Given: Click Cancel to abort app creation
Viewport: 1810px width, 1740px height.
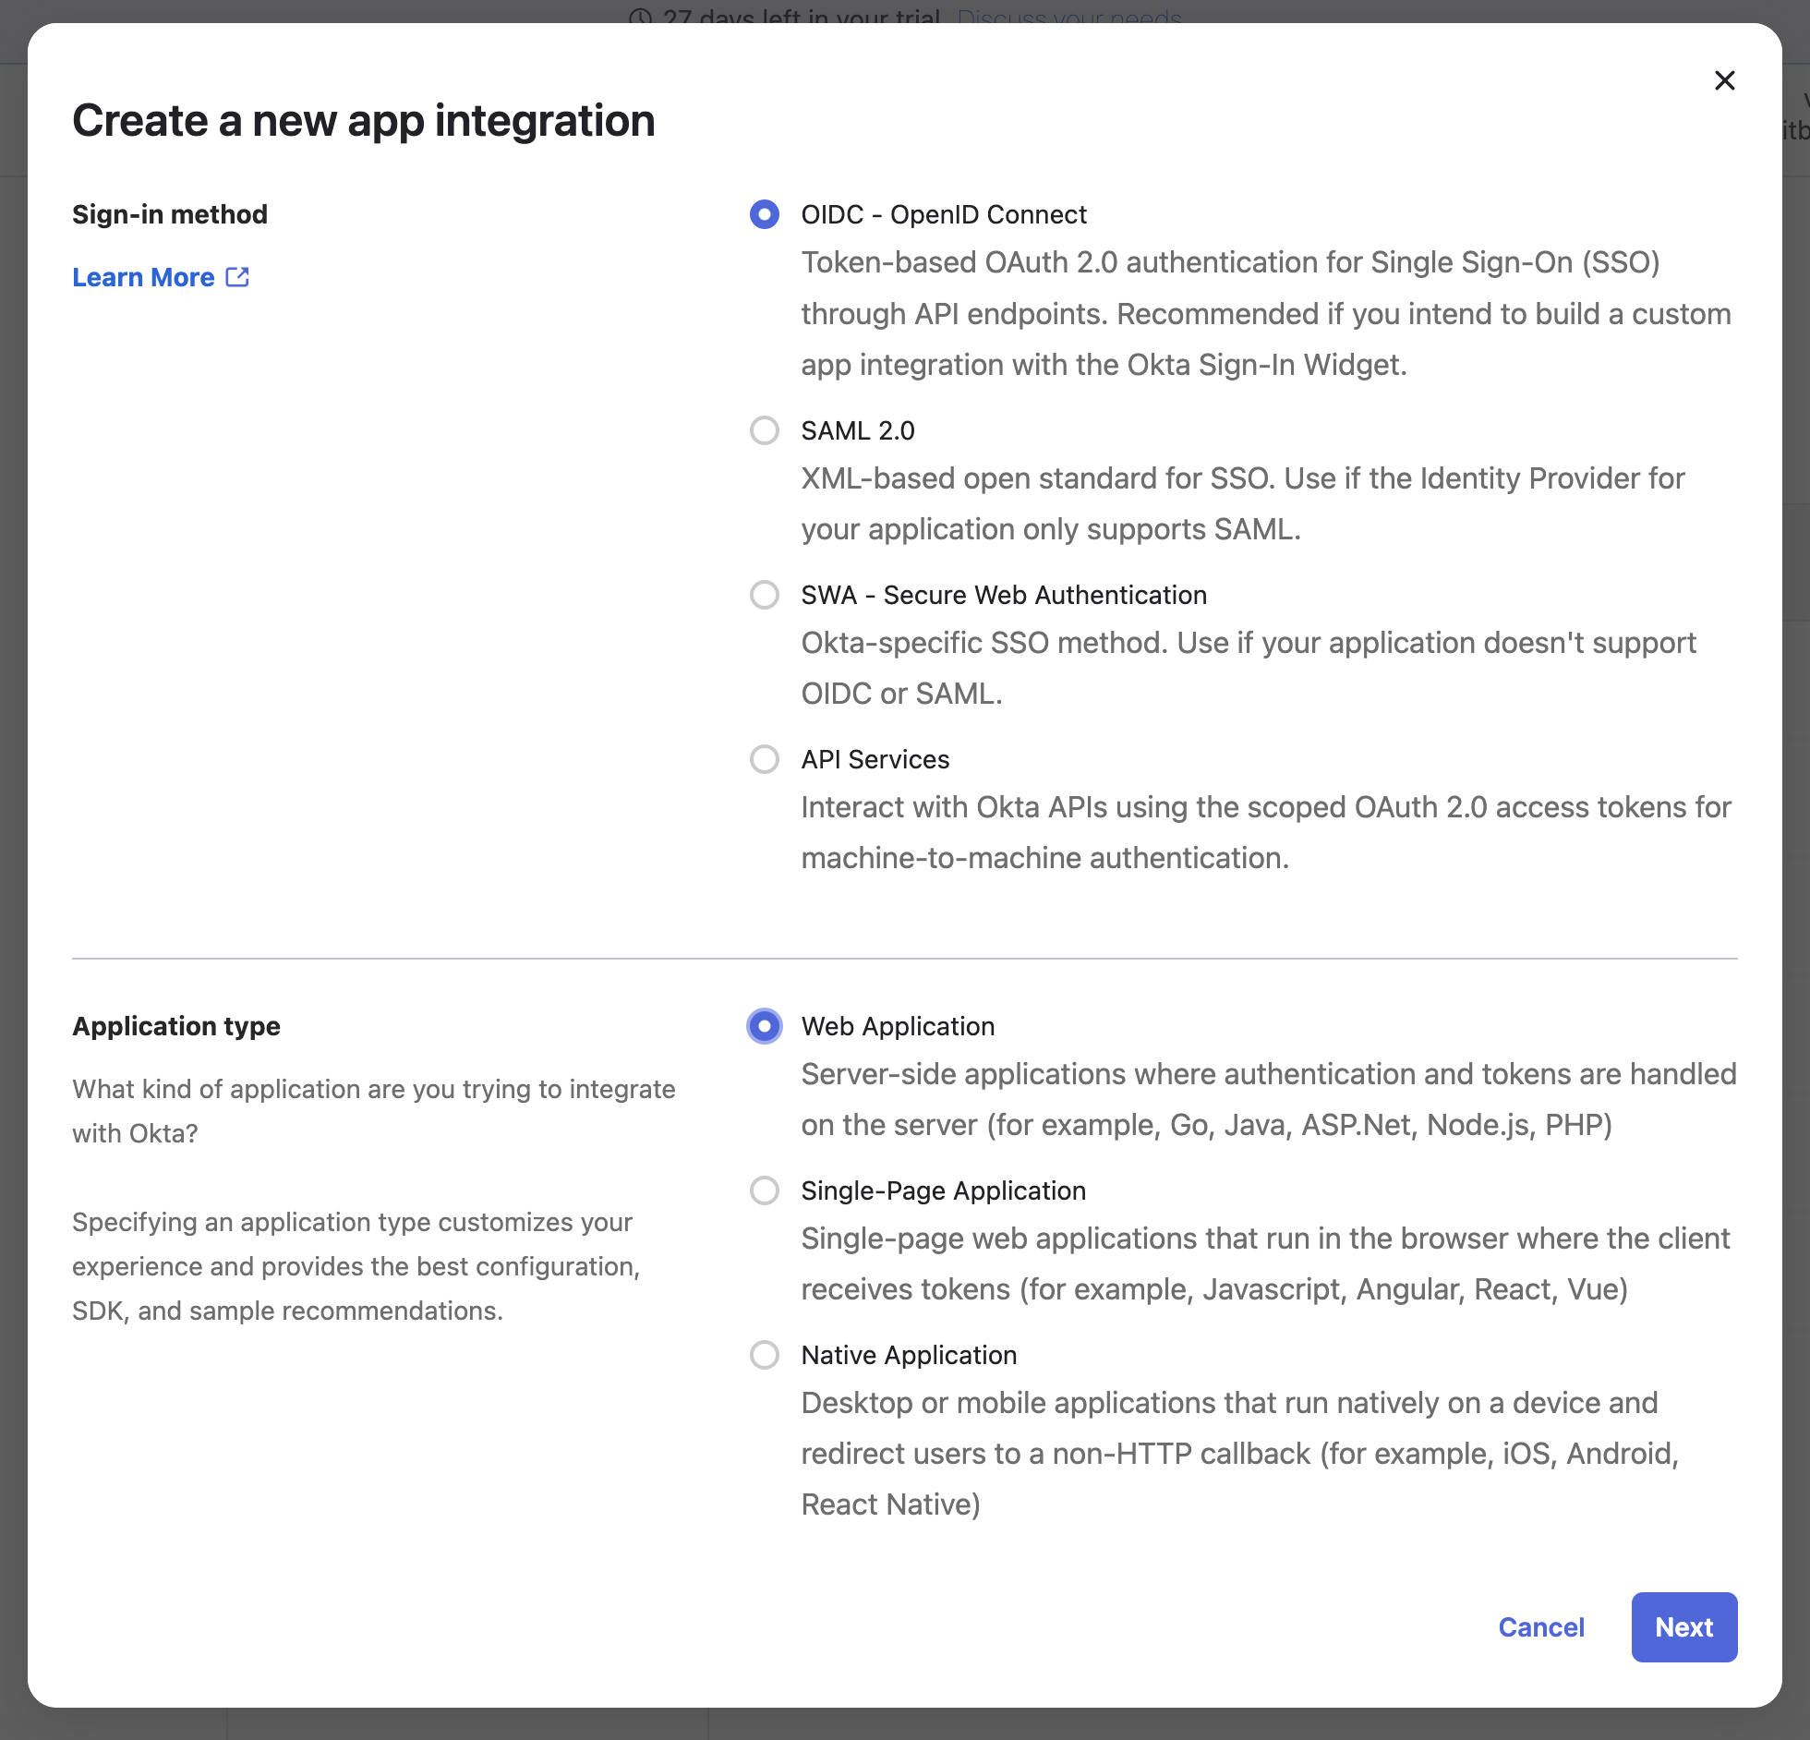Looking at the screenshot, I should (1541, 1627).
